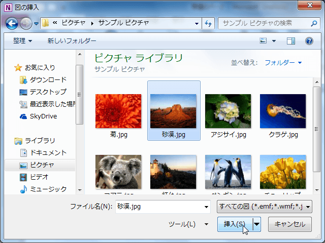This screenshot has height=243, width=325.
Task: Click the change view icon
Action: (263, 40)
